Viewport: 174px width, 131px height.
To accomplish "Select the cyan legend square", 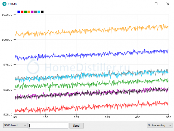I will 39,12.
